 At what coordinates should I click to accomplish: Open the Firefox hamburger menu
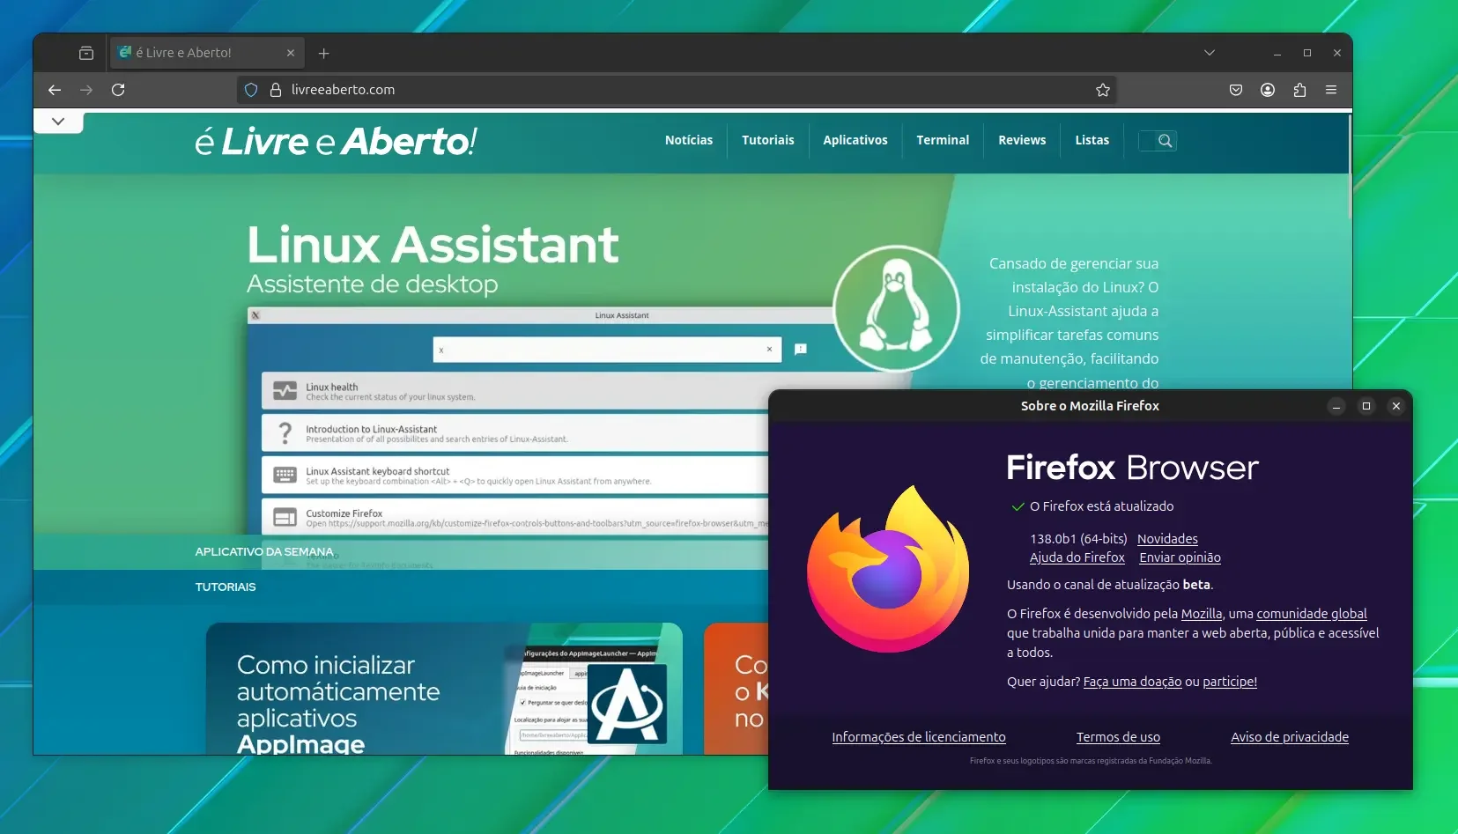pos(1331,90)
